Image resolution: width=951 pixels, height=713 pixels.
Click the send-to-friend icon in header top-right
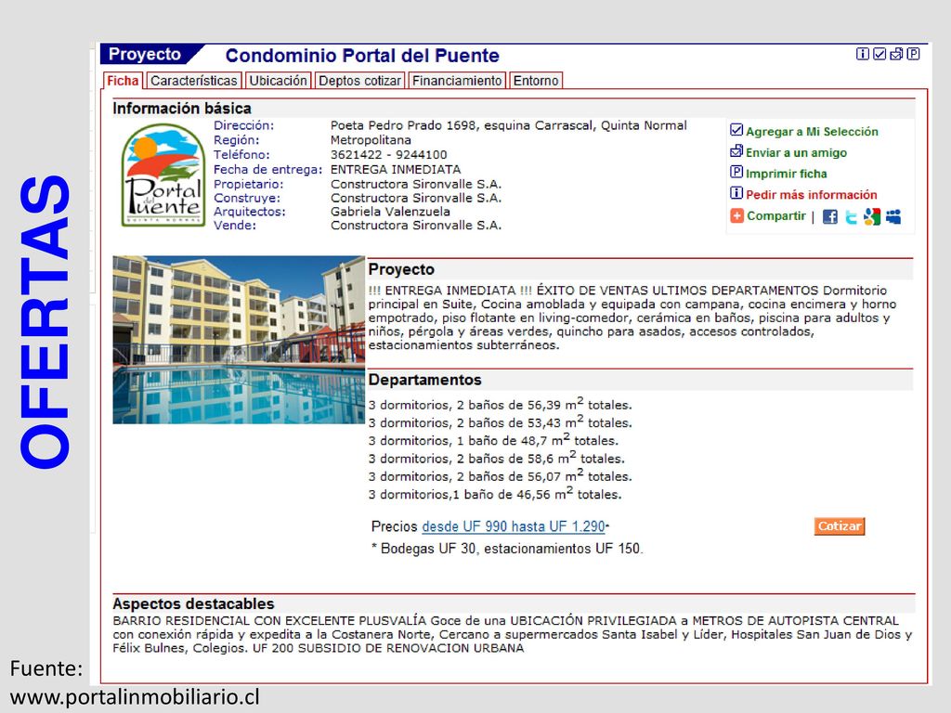pyautogui.click(x=896, y=54)
